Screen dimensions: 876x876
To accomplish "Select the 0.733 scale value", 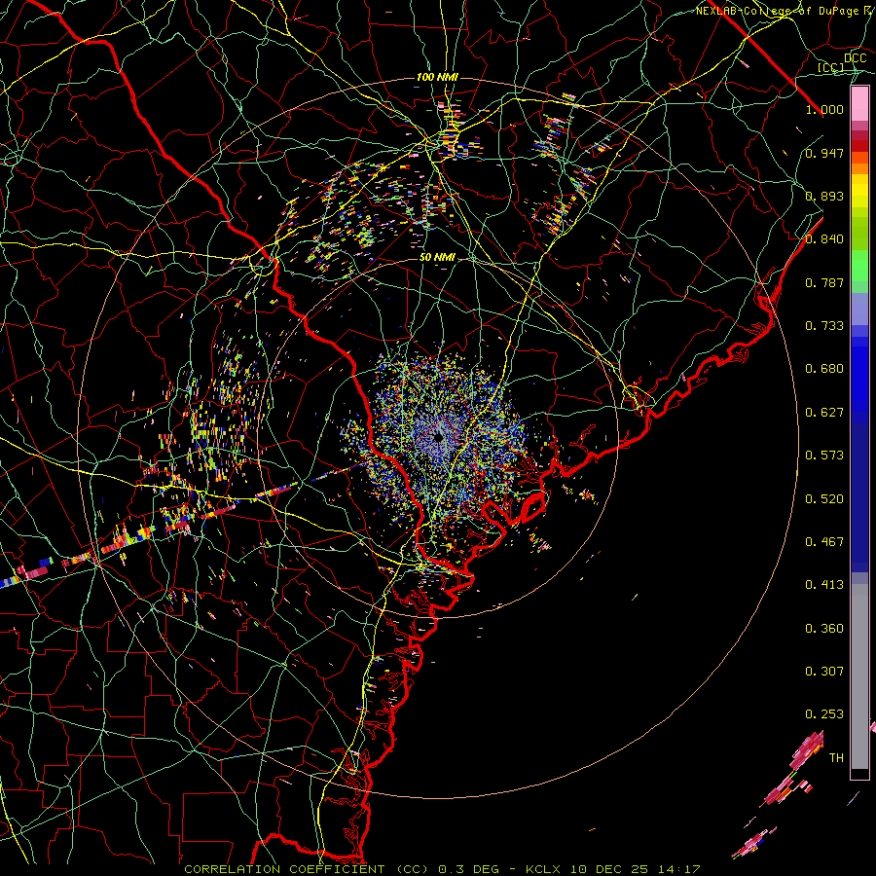I will click(824, 326).
